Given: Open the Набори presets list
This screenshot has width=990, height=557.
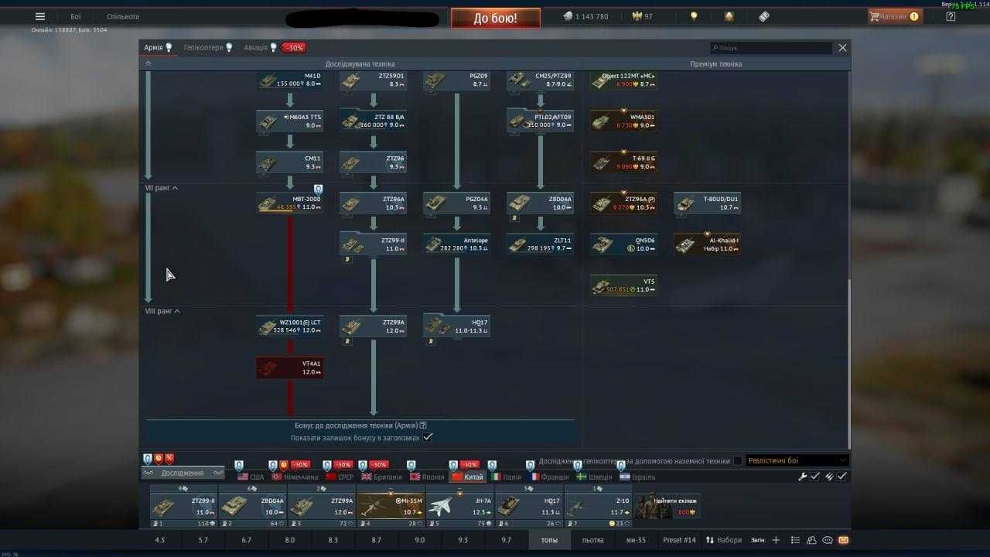Looking at the screenshot, I should [x=724, y=540].
